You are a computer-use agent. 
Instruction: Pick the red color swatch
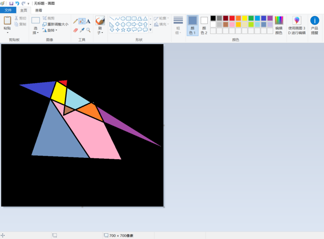(232, 18)
